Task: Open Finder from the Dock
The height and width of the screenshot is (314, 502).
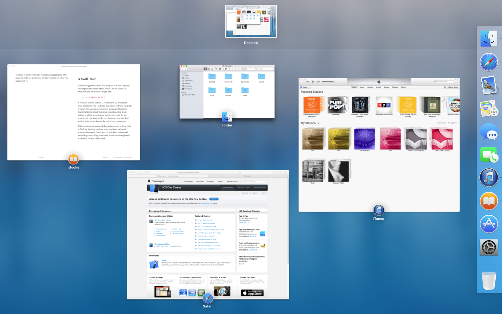Action: tap(489, 39)
